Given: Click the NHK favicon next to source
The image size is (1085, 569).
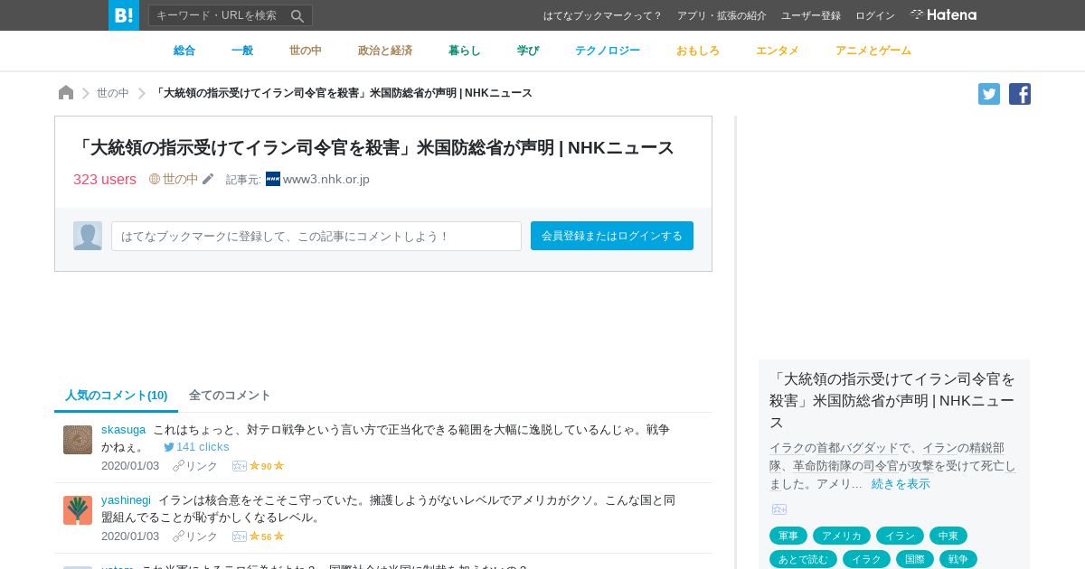Looking at the screenshot, I should tap(273, 179).
